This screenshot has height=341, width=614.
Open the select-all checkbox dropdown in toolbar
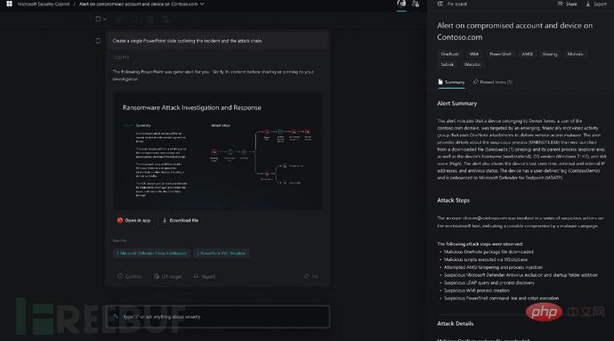pos(101,19)
